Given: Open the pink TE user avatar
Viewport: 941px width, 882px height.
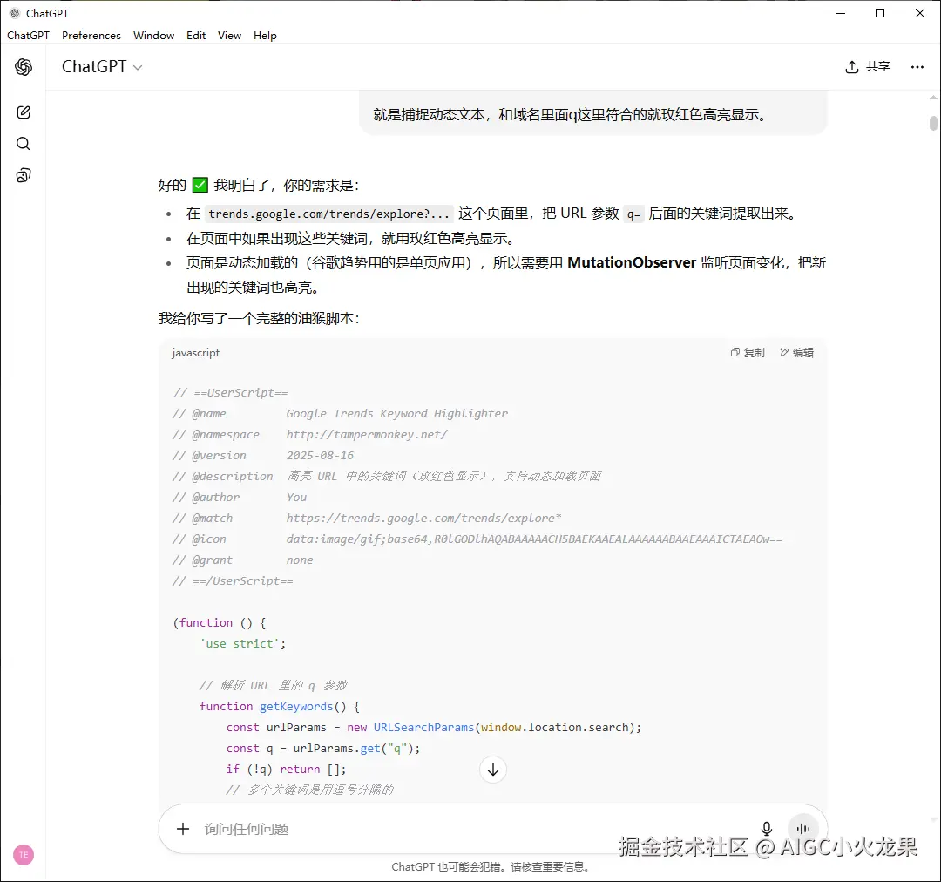Looking at the screenshot, I should (x=24, y=854).
